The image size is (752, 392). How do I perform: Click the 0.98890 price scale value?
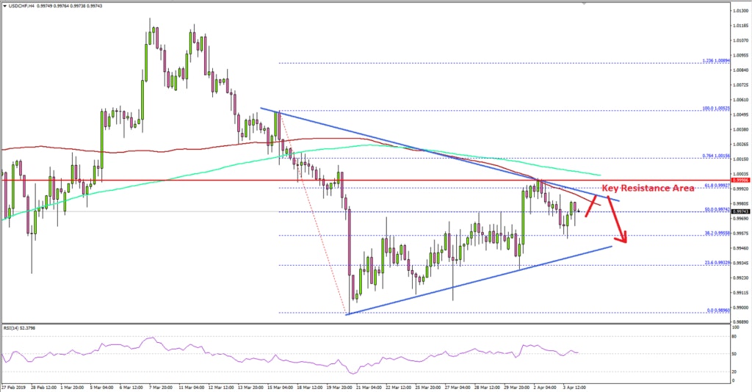[741, 322]
